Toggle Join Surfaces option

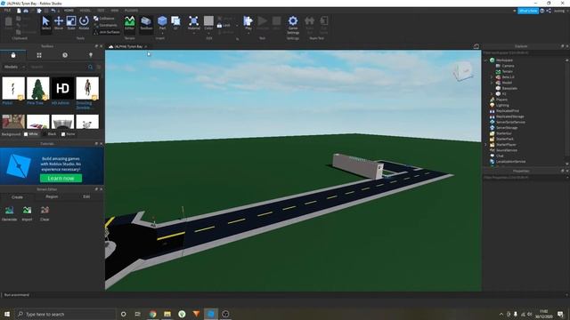pyautogui.click(x=107, y=32)
